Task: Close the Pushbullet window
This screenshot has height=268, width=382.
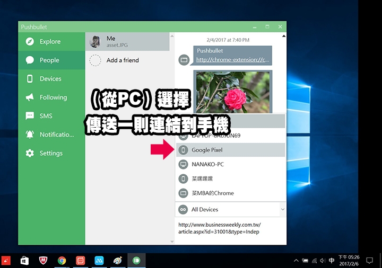Action: point(280,27)
